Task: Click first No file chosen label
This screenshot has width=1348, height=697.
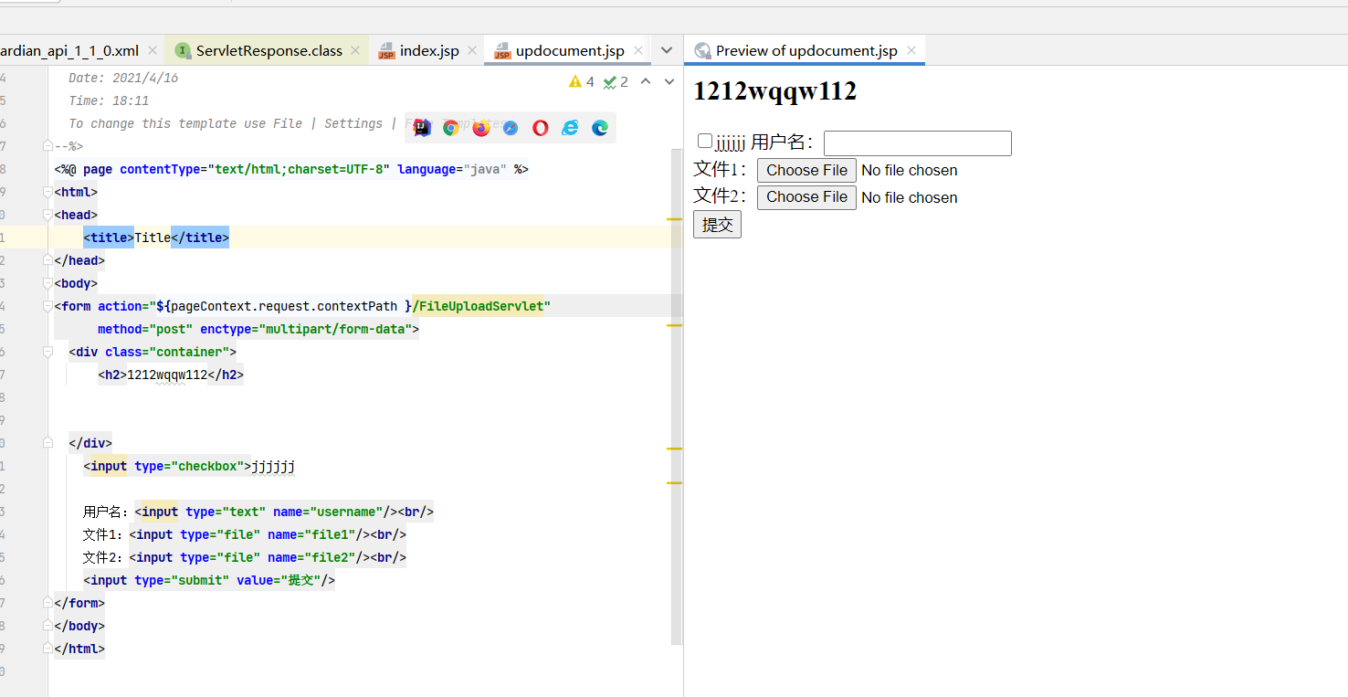Action: pos(910,170)
